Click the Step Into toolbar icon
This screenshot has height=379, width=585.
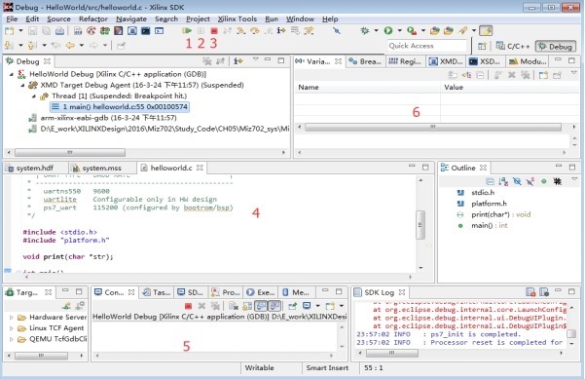tap(240, 30)
